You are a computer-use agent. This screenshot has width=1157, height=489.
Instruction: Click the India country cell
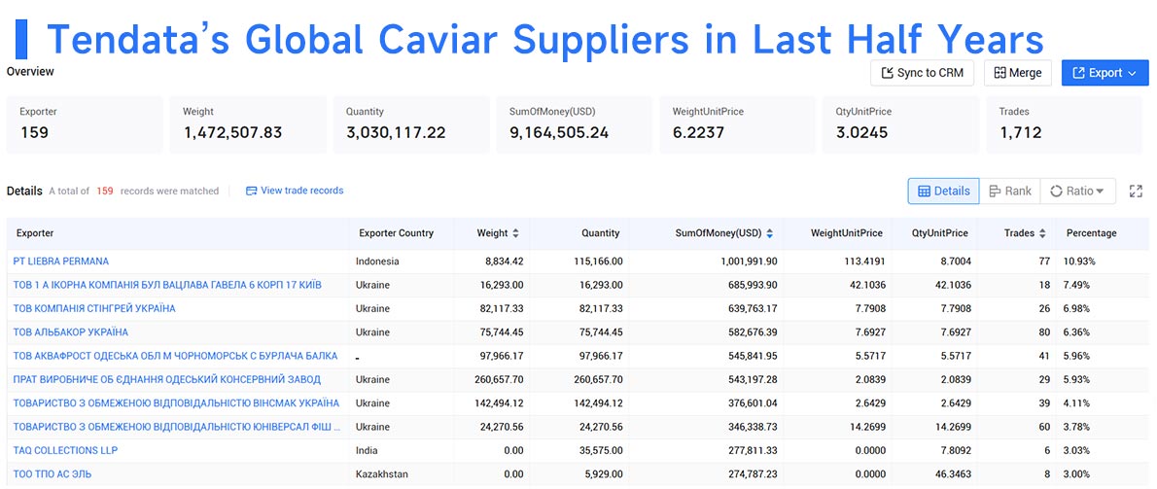(367, 450)
